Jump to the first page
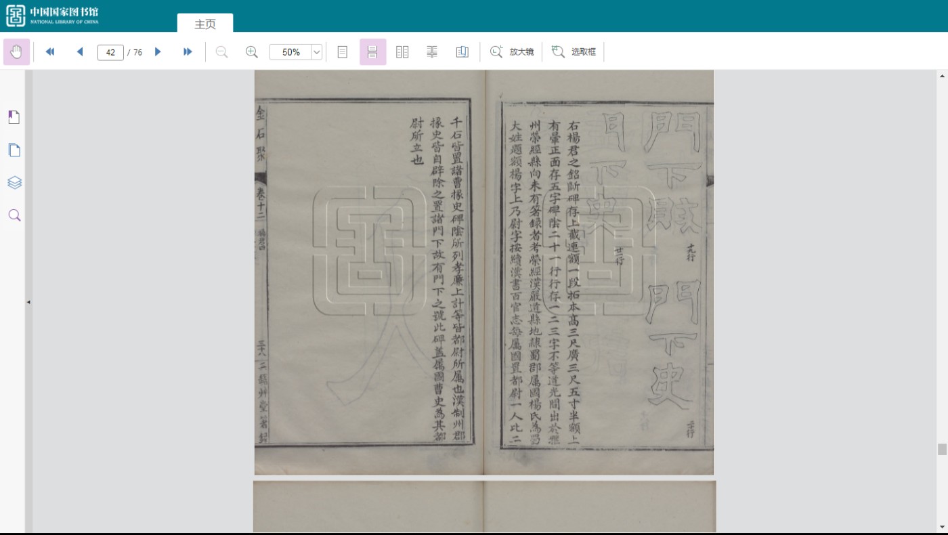 pos(49,52)
